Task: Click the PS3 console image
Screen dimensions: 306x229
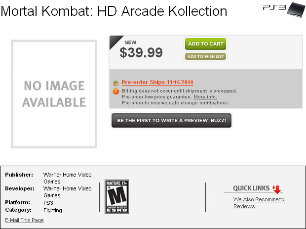Action: click(296, 10)
